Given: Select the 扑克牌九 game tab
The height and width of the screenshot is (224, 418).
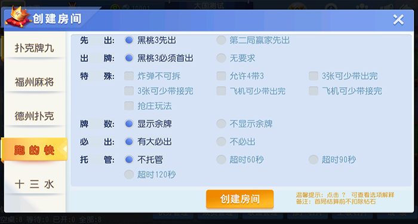Looking at the screenshot, I should click(x=35, y=48).
